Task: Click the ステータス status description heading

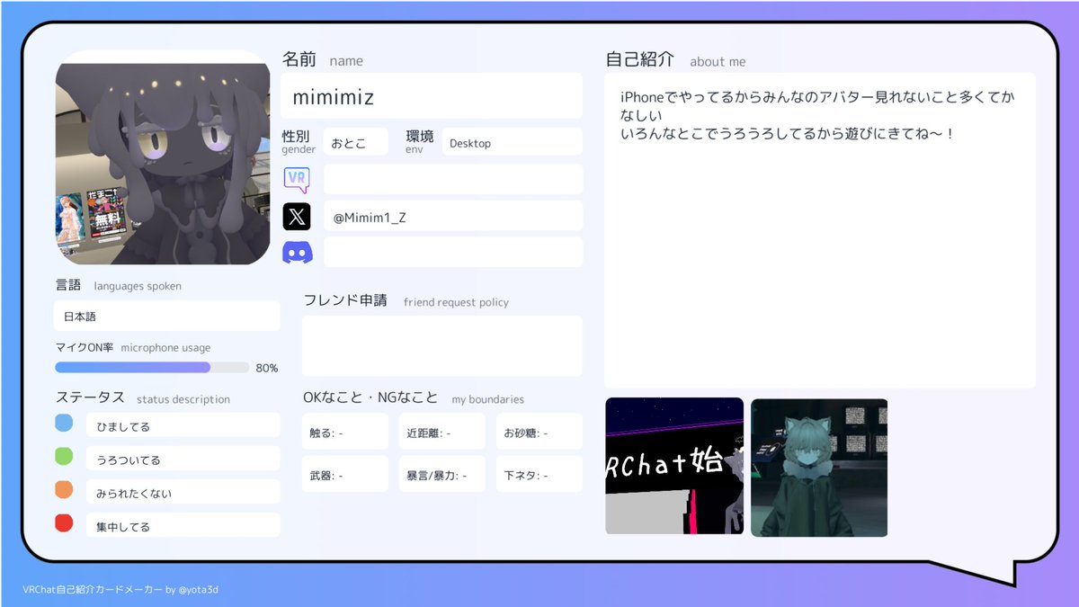Action: pyautogui.click(x=142, y=397)
